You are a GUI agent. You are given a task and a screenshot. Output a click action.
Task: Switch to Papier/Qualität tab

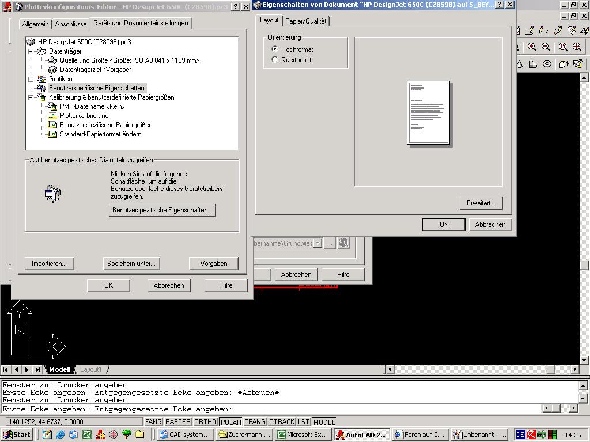[305, 21]
